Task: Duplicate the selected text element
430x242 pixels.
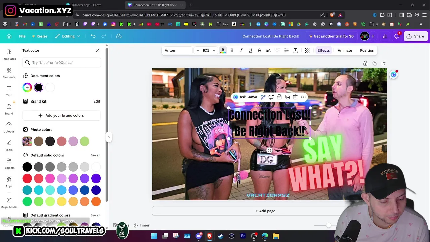Action: [x=287, y=97]
